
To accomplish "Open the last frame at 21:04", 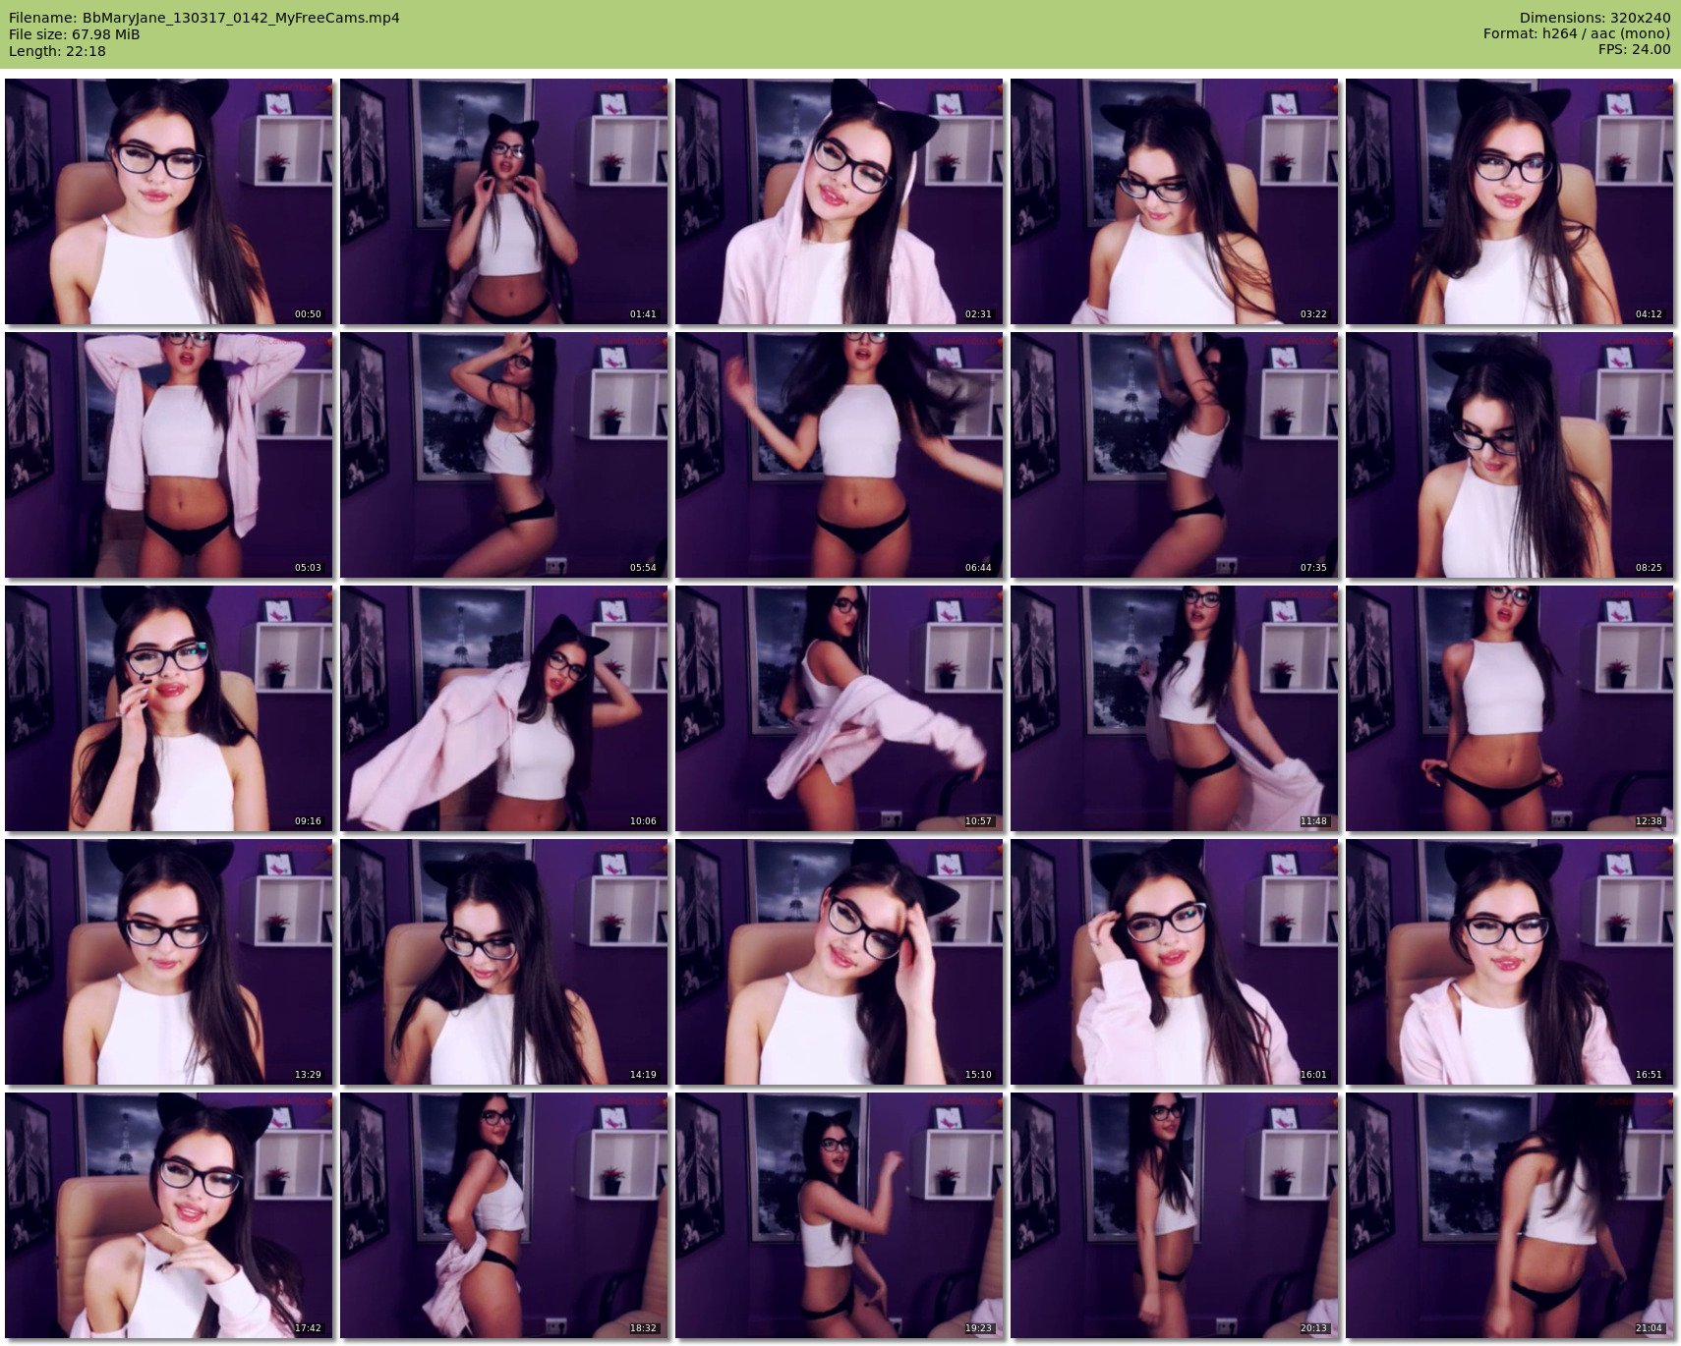I will click(x=1509, y=1215).
